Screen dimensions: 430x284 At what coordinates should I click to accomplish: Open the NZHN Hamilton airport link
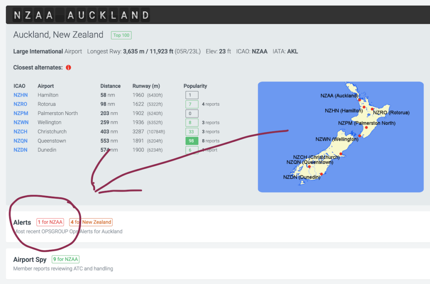pyautogui.click(x=20, y=95)
